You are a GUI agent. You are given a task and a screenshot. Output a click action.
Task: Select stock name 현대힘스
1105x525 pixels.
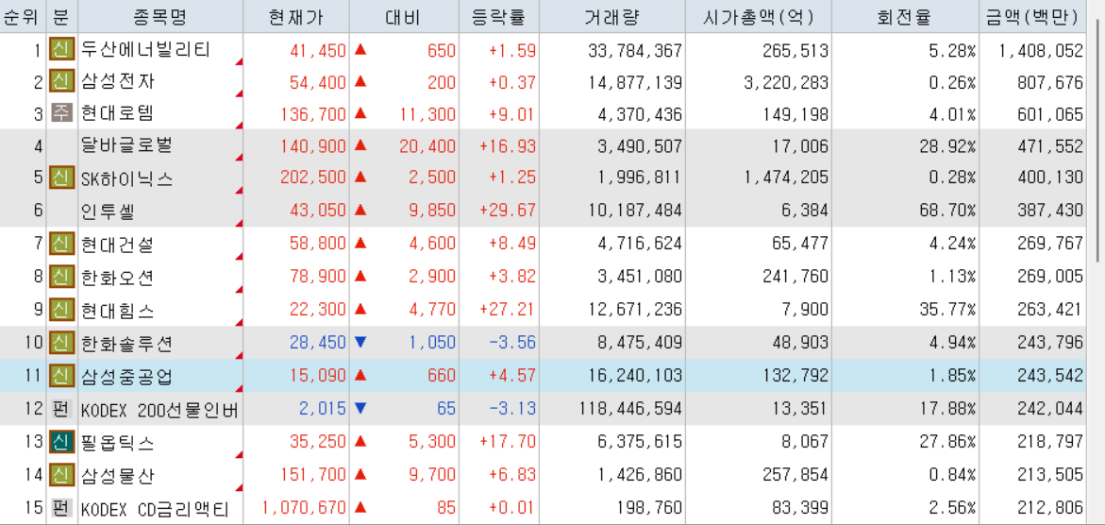pos(118,309)
